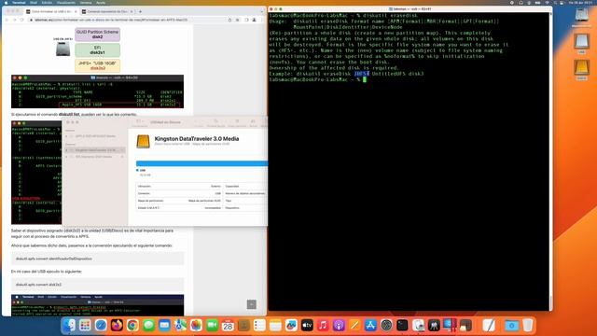Open the Ventana menu

(x=86, y=2)
